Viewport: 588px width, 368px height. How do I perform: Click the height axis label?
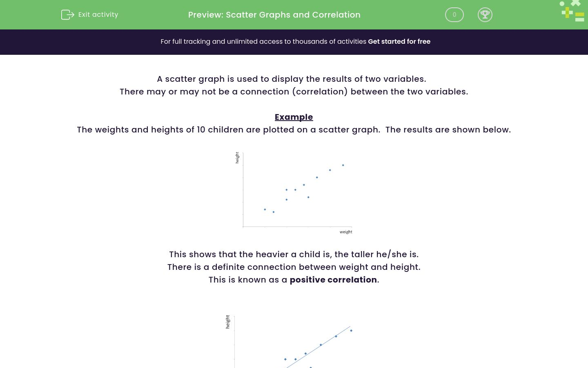tap(237, 157)
